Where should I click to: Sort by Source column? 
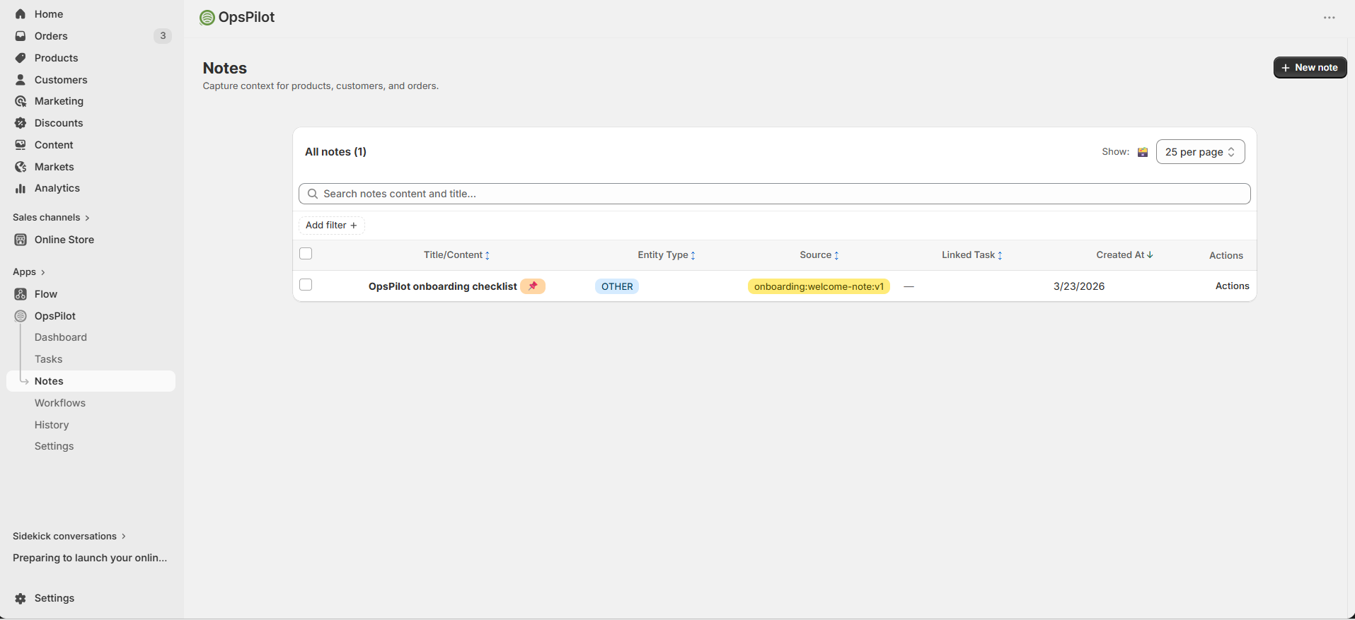coord(819,255)
